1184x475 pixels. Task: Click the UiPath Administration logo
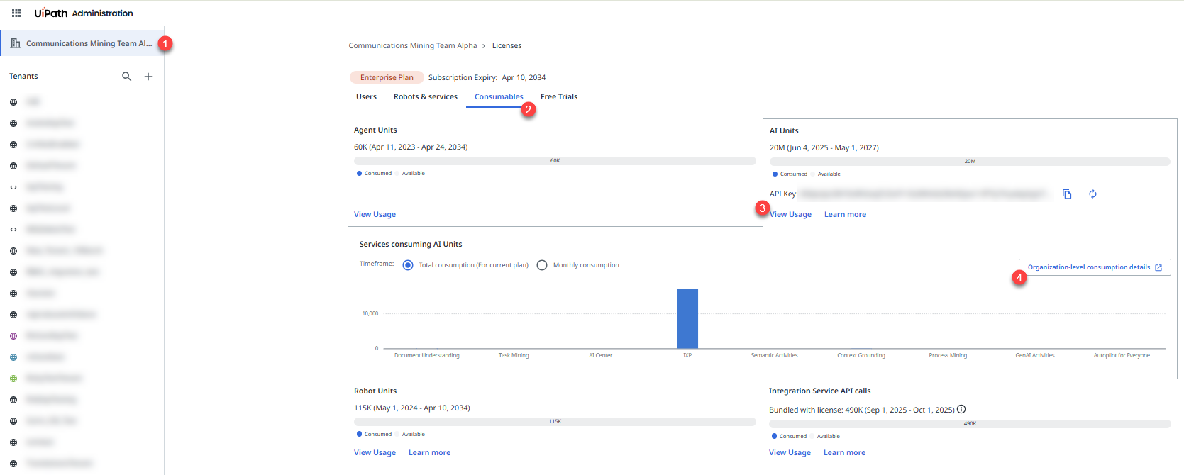pyautogui.click(x=84, y=13)
